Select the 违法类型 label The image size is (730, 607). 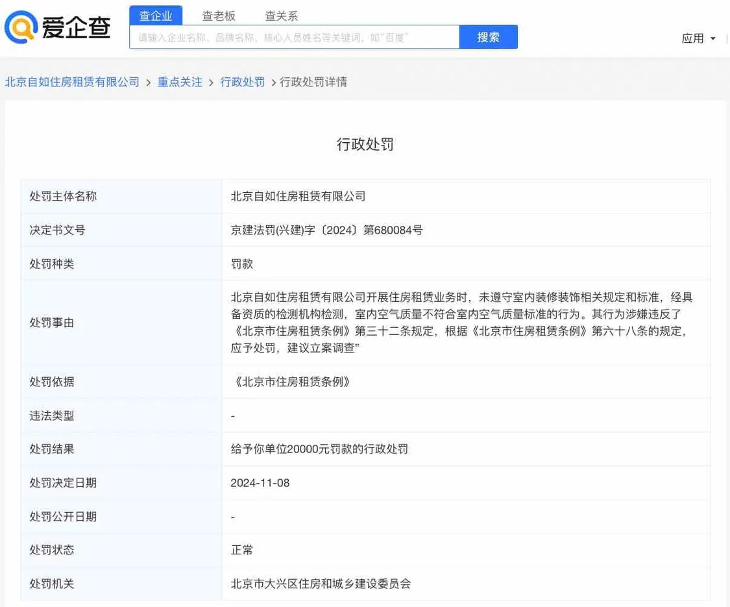tap(52, 415)
